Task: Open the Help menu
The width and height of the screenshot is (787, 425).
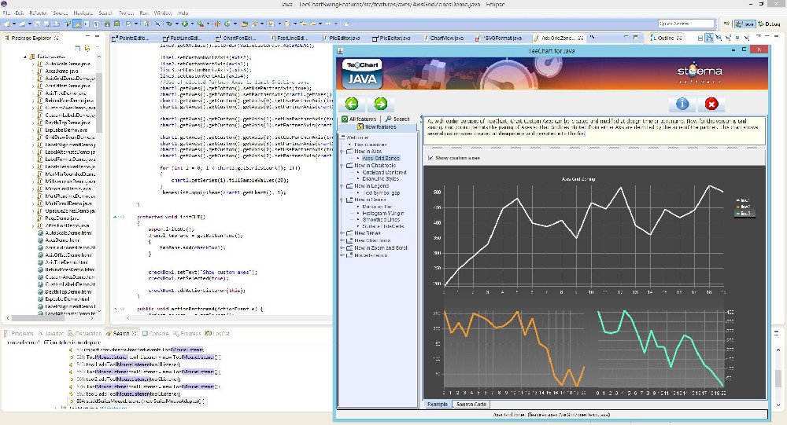Action: [x=183, y=13]
